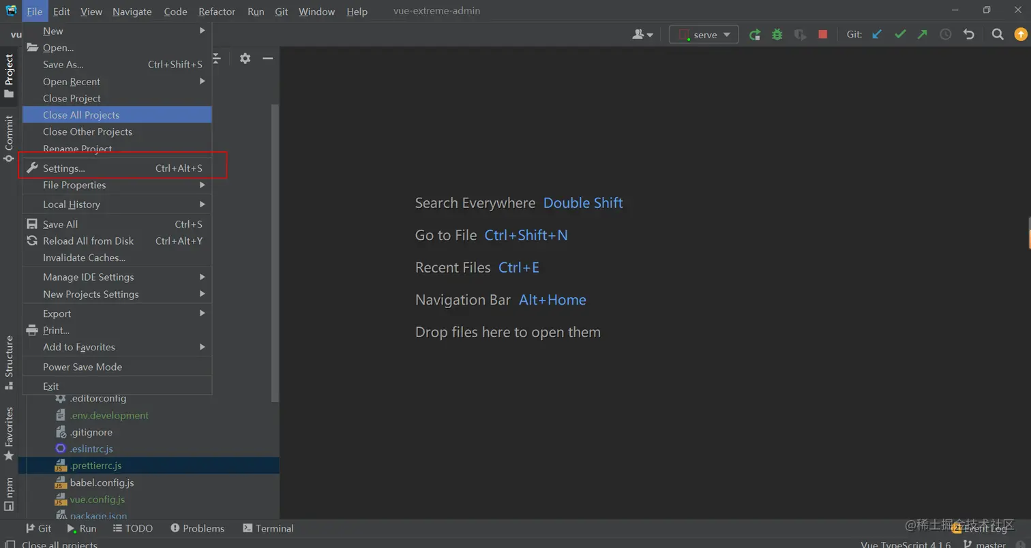Open the Help menu
The image size is (1031, 548).
click(x=357, y=12)
